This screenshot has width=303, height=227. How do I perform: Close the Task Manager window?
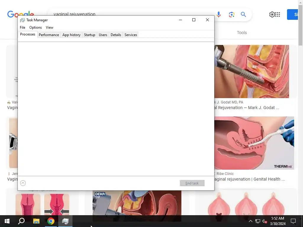[207, 20]
